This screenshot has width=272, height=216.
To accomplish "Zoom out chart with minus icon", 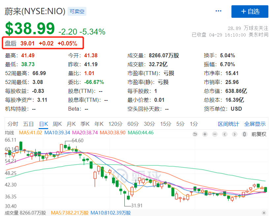I will tap(215, 134).
